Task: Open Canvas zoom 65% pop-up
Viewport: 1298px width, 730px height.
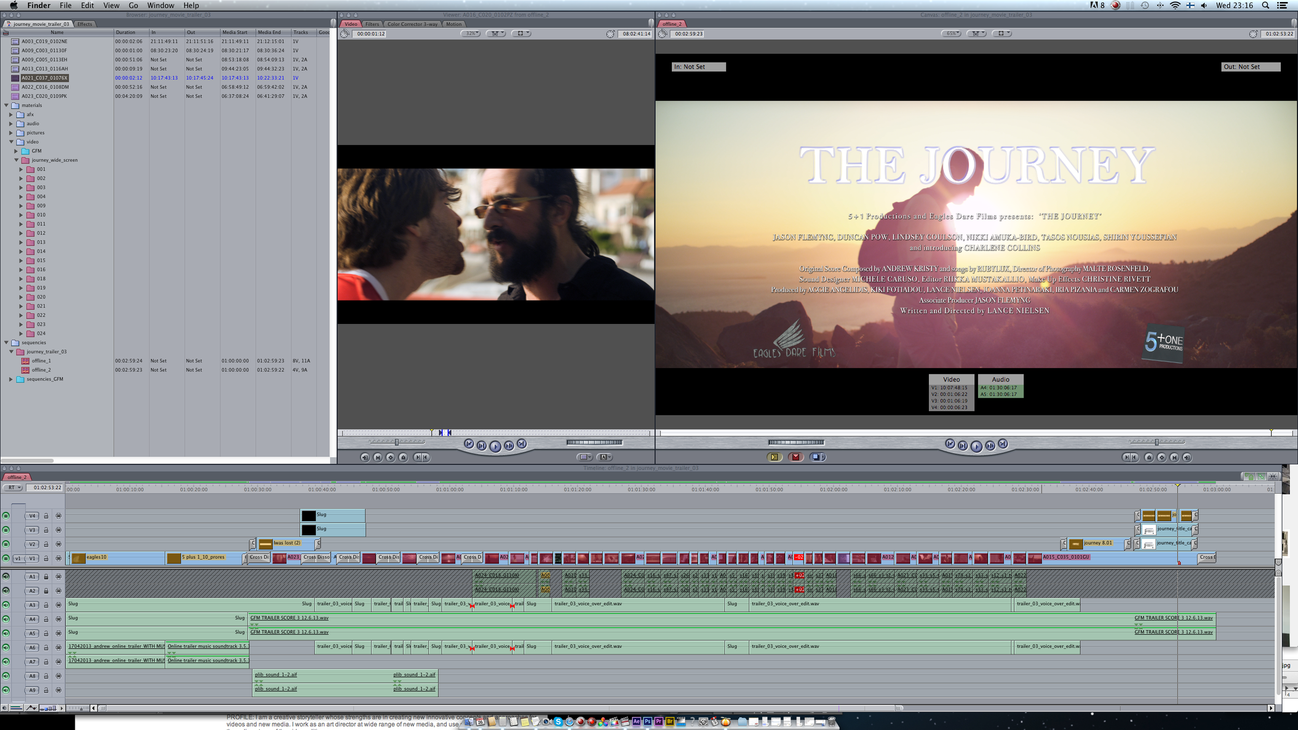Action: point(951,33)
